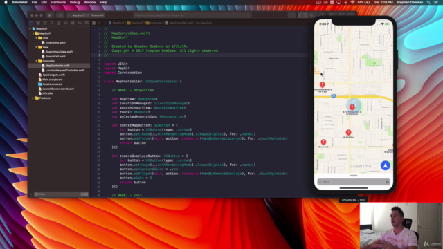Open the Test navigator icon

pyautogui.click(x=66, y=23)
